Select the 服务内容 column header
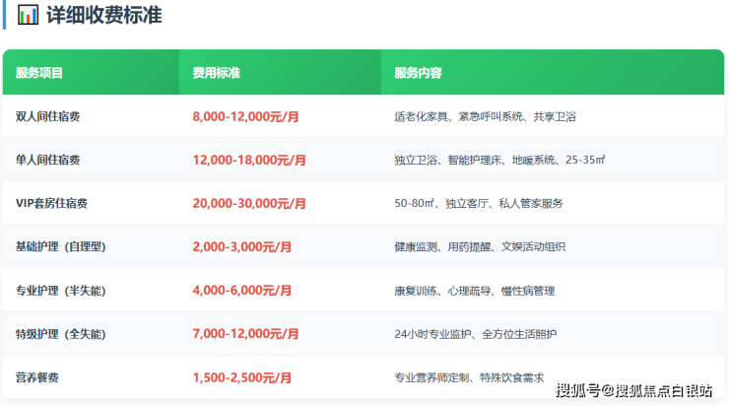Viewport: 729px width, 406px height. [418, 73]
